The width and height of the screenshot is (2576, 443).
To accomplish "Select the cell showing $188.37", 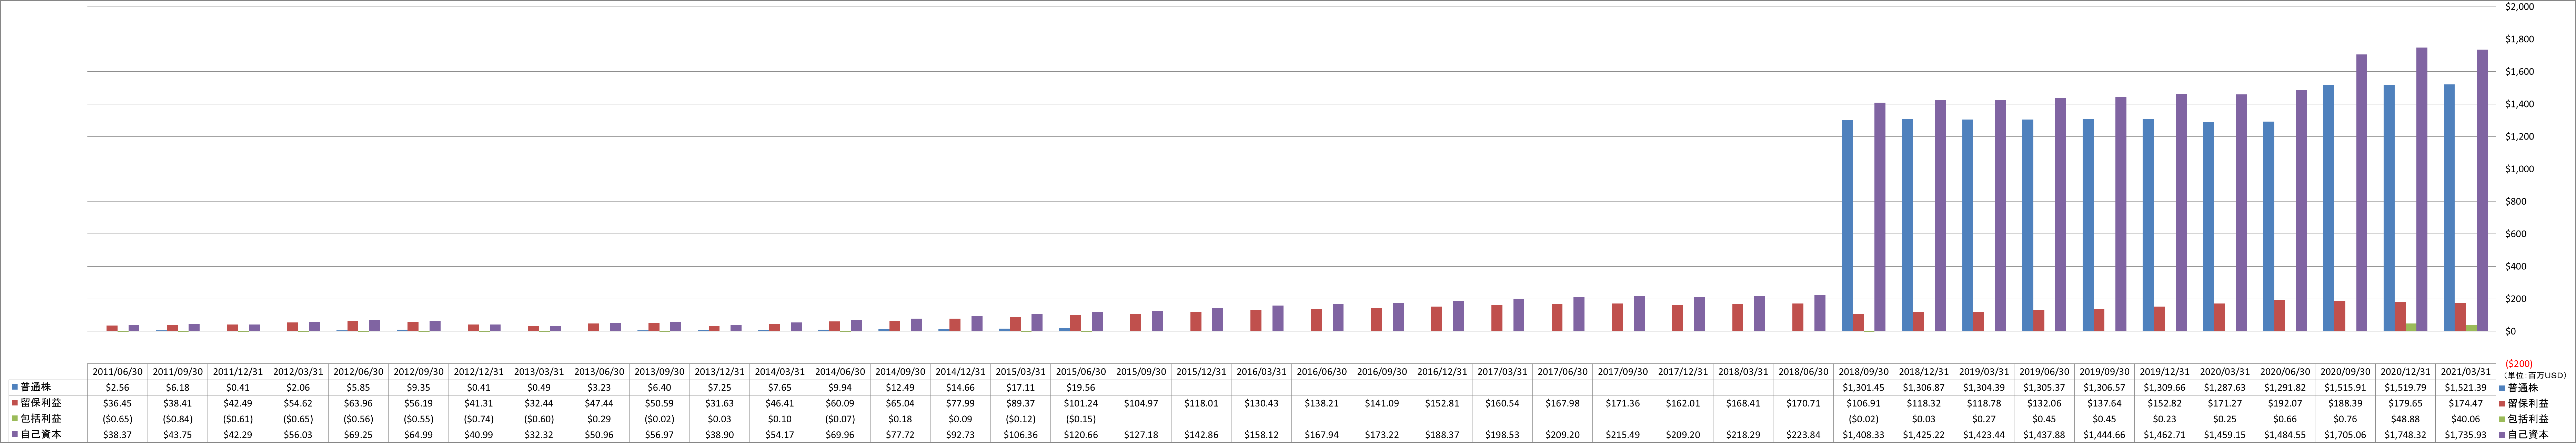I will [1442, 435].
